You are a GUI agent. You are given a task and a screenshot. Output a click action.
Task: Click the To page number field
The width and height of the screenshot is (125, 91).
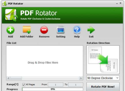click(76, 85)
